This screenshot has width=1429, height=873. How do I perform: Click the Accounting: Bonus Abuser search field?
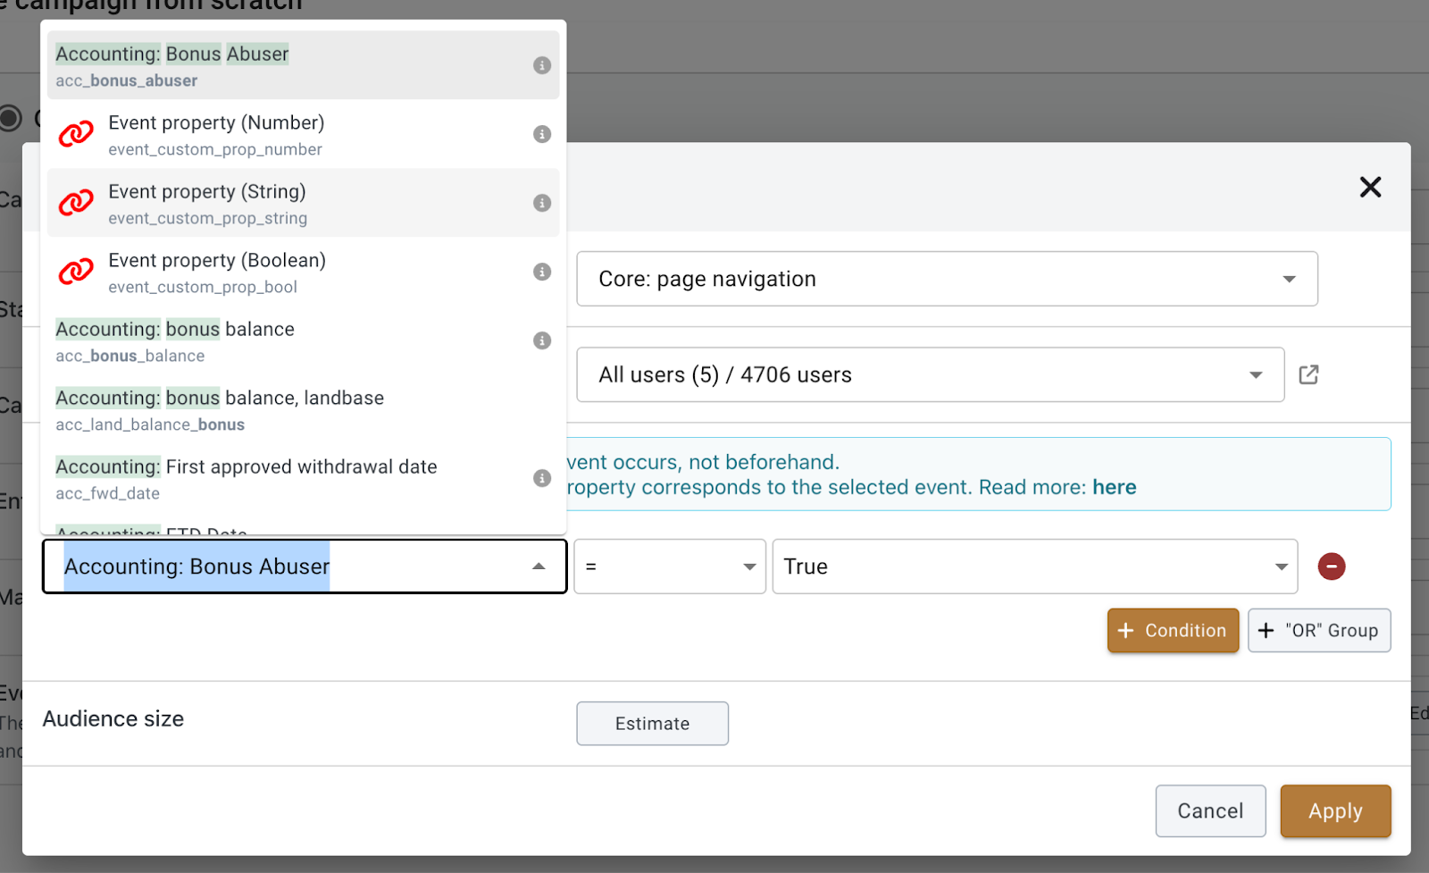tap(286, 567)
